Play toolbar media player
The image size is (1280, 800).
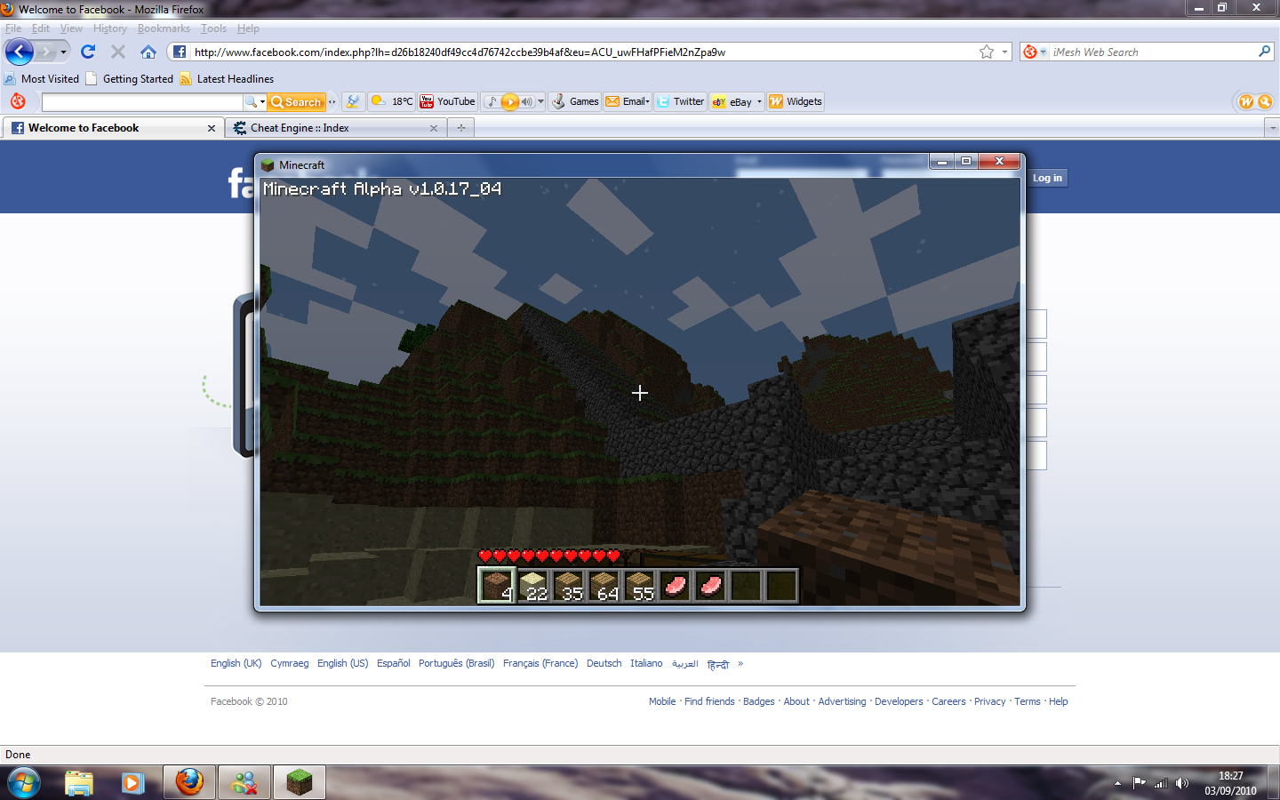[509, 101]
